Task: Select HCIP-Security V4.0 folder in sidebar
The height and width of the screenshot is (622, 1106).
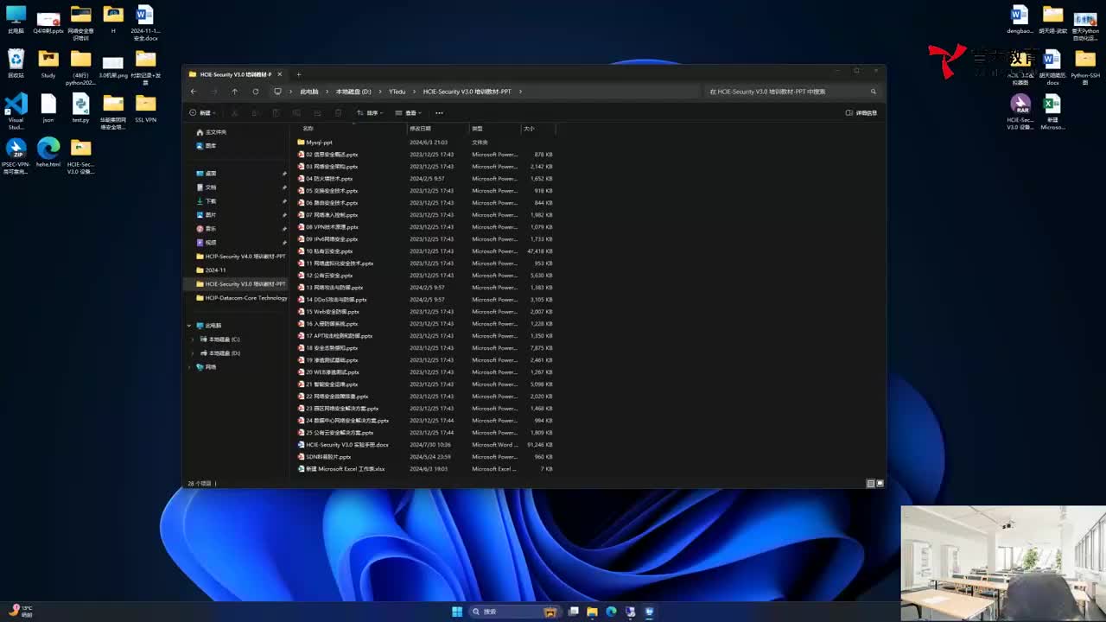Action: pyautogui.click(x=241, y=257)
